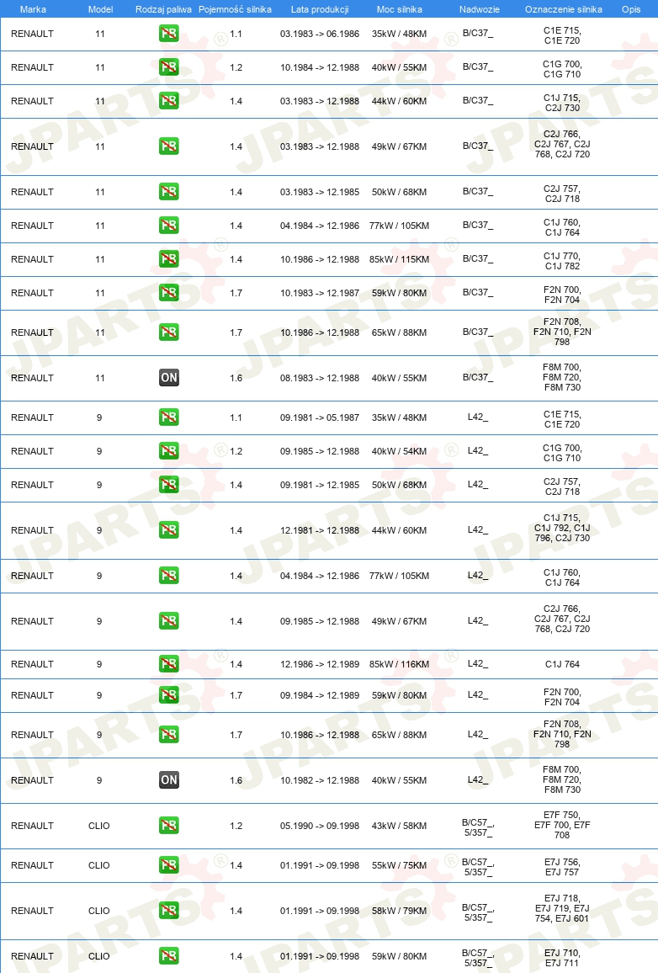This screenshot has height=973, width=658.
Task: Click petrol icon in Clio 58kW/79KM row
Action: [x=168, y=911]
